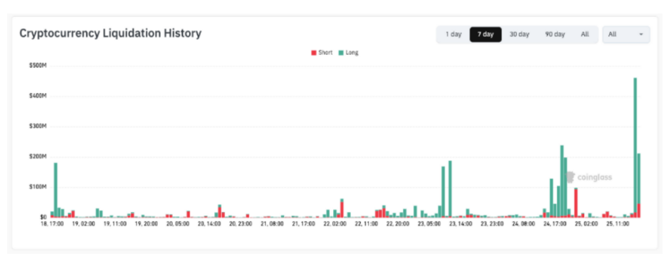This screenshot has height=263, width=670.
Task: Click the $0 y-axis label
Action: pyautogui.click(x=44, y=217)
